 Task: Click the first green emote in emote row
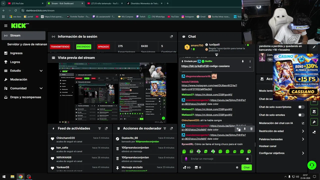coord(184,151)
